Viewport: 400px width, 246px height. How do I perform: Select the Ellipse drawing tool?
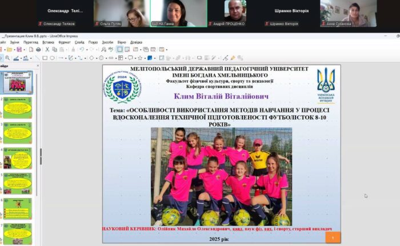pyautogui.click(x=53, y=58)
